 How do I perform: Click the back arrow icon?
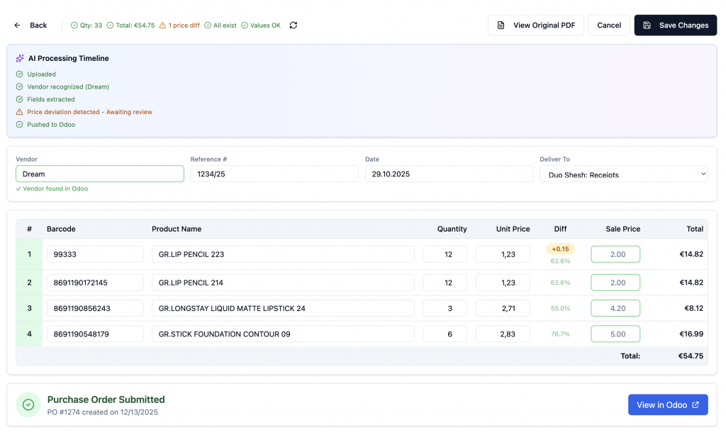pos(18,25)
